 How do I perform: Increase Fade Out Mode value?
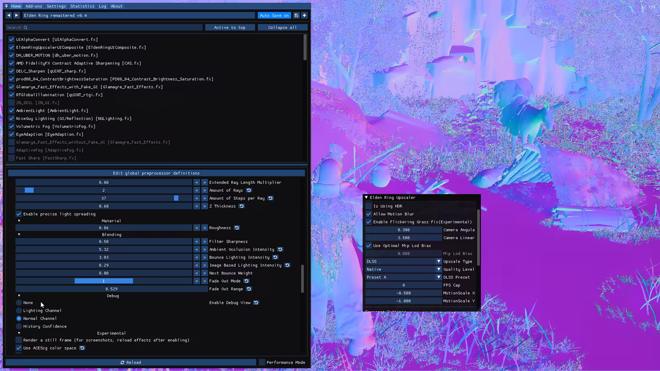205,281
